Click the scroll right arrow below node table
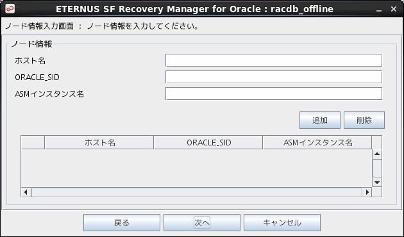404x237 pixels. pyautogui.click(x=367, y=192)
